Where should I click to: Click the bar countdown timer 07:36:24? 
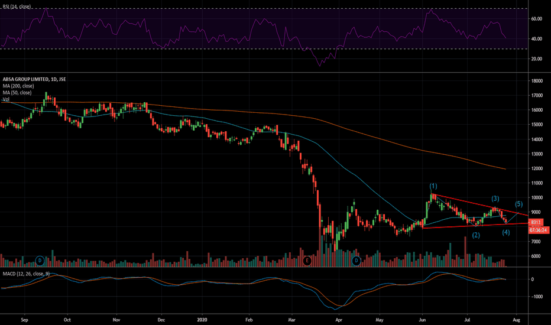pos(539,230)
